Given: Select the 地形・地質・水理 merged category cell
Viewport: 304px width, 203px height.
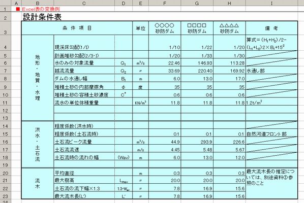Looking at the screenshot, I should (38, 78).
